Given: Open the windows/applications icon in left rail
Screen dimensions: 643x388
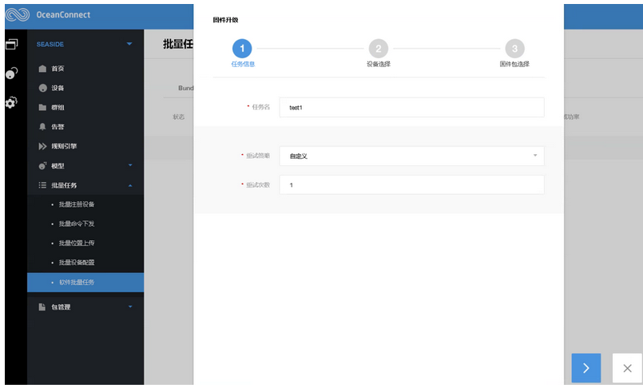Looking at the screenshot, I should (11, 44).
